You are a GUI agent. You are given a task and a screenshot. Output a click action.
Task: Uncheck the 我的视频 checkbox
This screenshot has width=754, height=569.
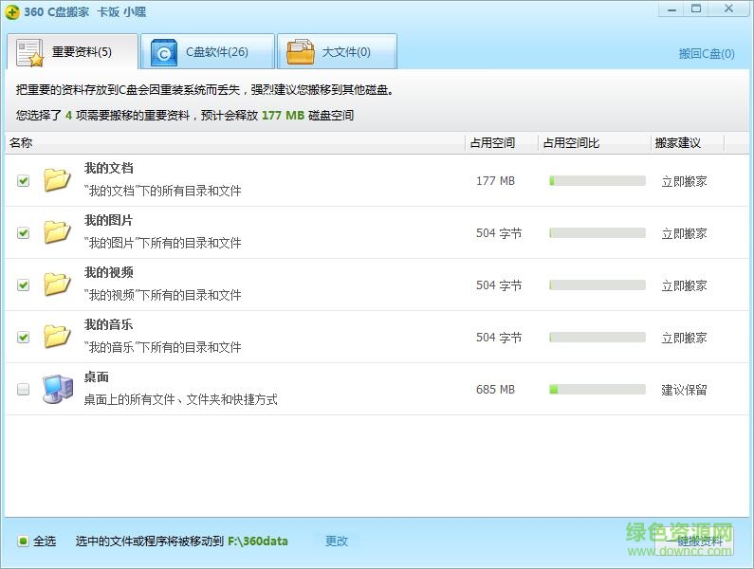point(24,285)
